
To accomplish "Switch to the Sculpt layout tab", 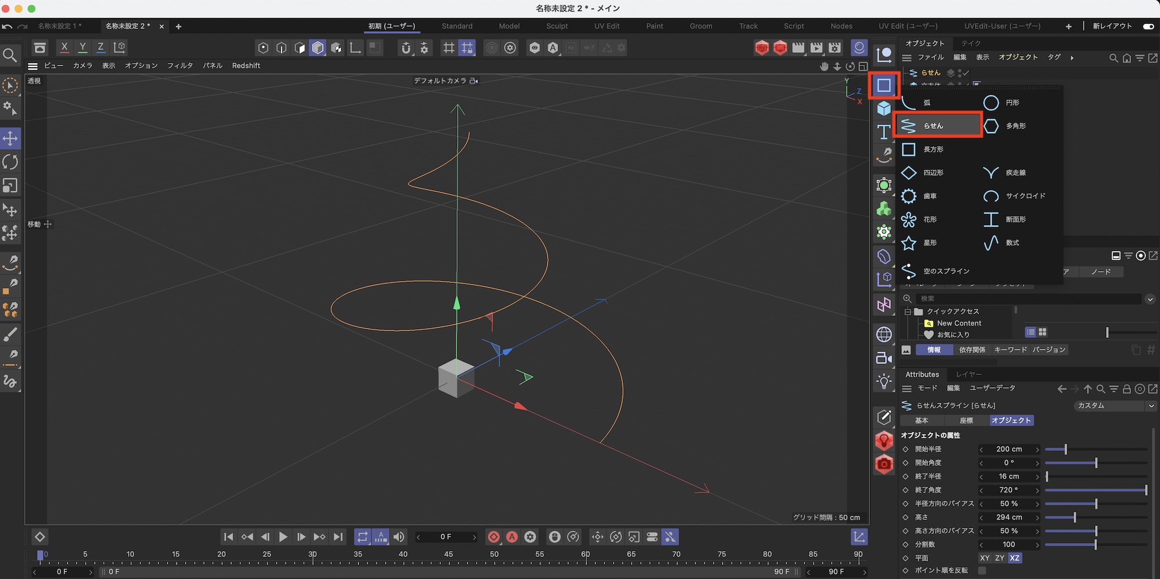I will click(x=557, y=26).
